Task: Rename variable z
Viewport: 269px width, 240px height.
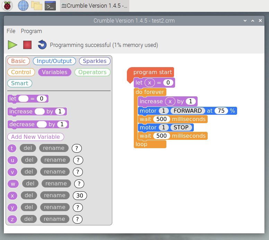Action: [x=54, y=219]
